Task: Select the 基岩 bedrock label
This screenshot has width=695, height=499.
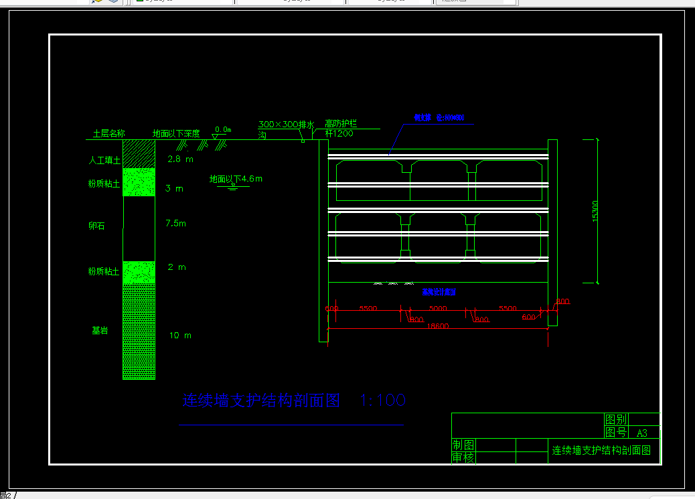Action: [x=100, y=330]
